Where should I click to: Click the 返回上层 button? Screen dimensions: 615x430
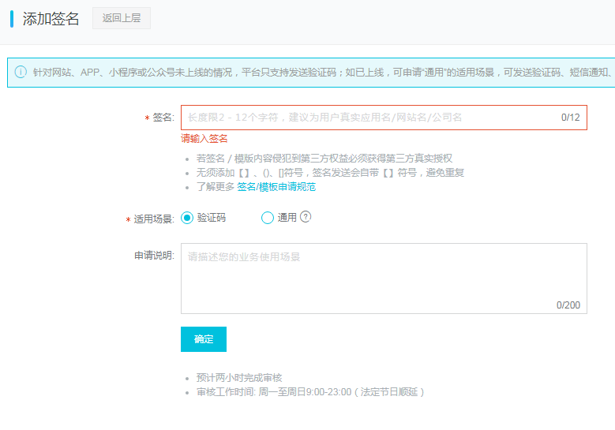click(x=122, y=18)
